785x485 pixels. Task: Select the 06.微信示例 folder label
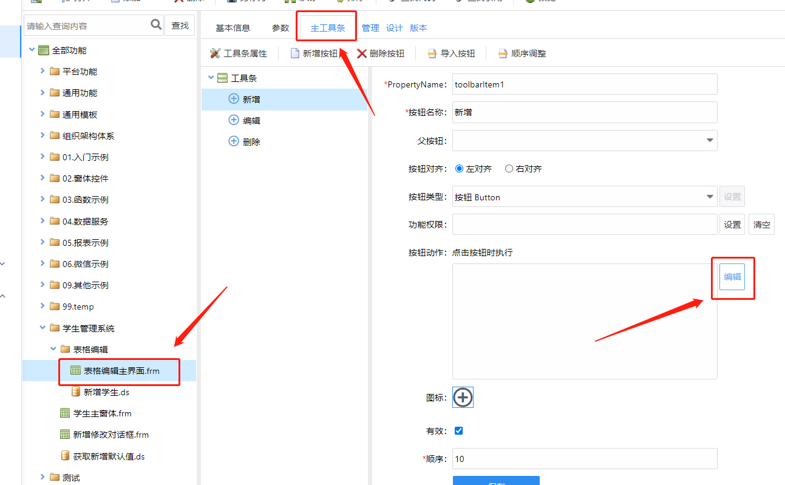click(x=86, y=264)
